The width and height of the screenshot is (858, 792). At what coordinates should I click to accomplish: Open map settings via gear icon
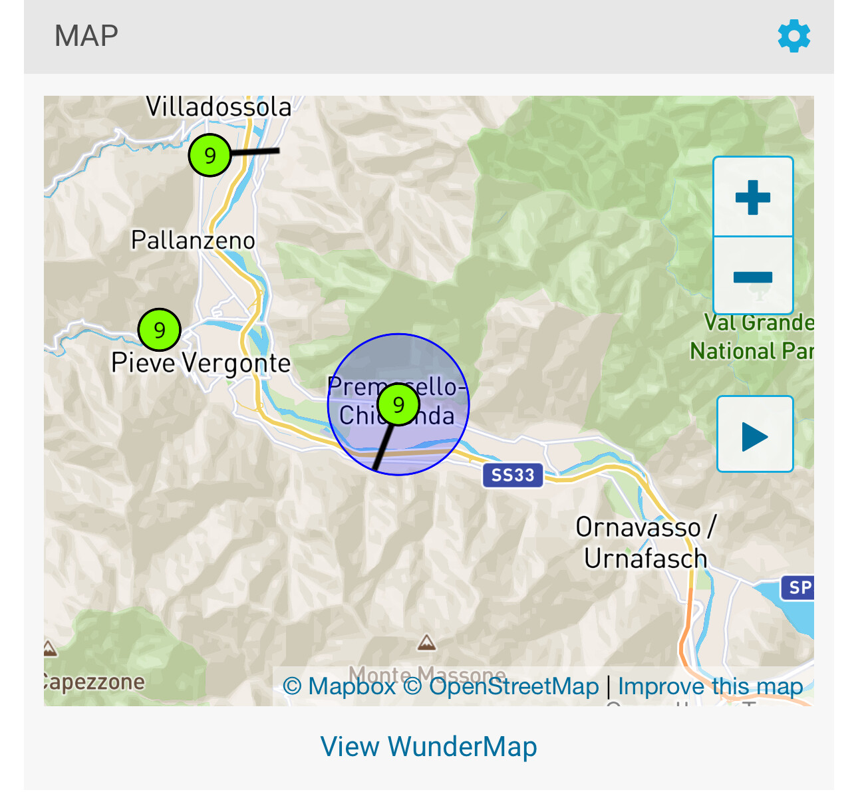point(794,36)
